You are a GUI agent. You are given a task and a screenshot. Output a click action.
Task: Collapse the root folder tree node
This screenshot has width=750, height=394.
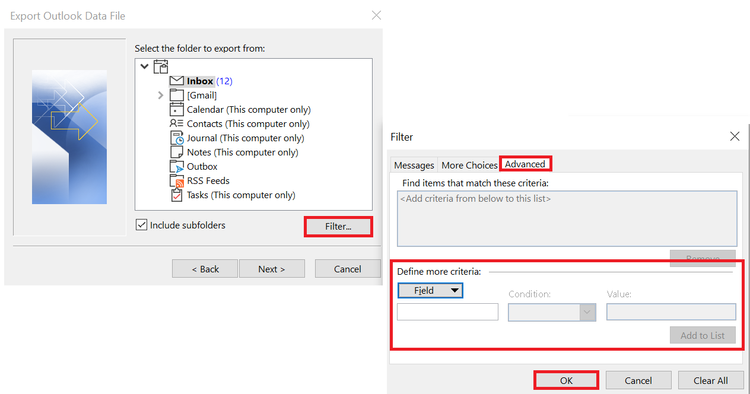(144, 66)
